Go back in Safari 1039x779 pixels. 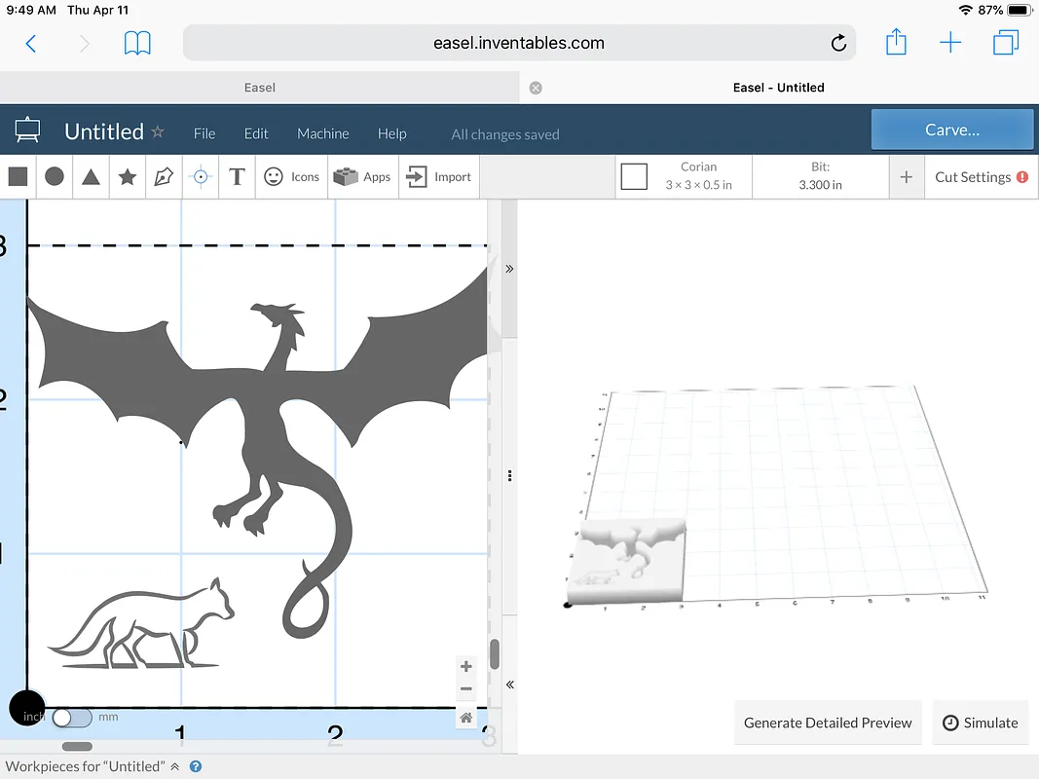30,43
